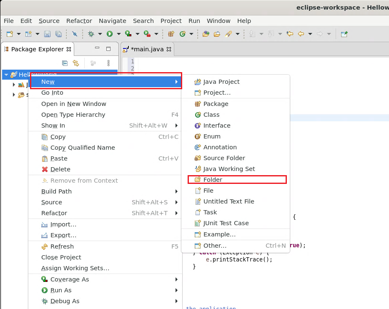The height and width of the screenshot is (309, 389).
Task: Open the External Tools dropdown arrow
Action: click(x=156, y=34)
